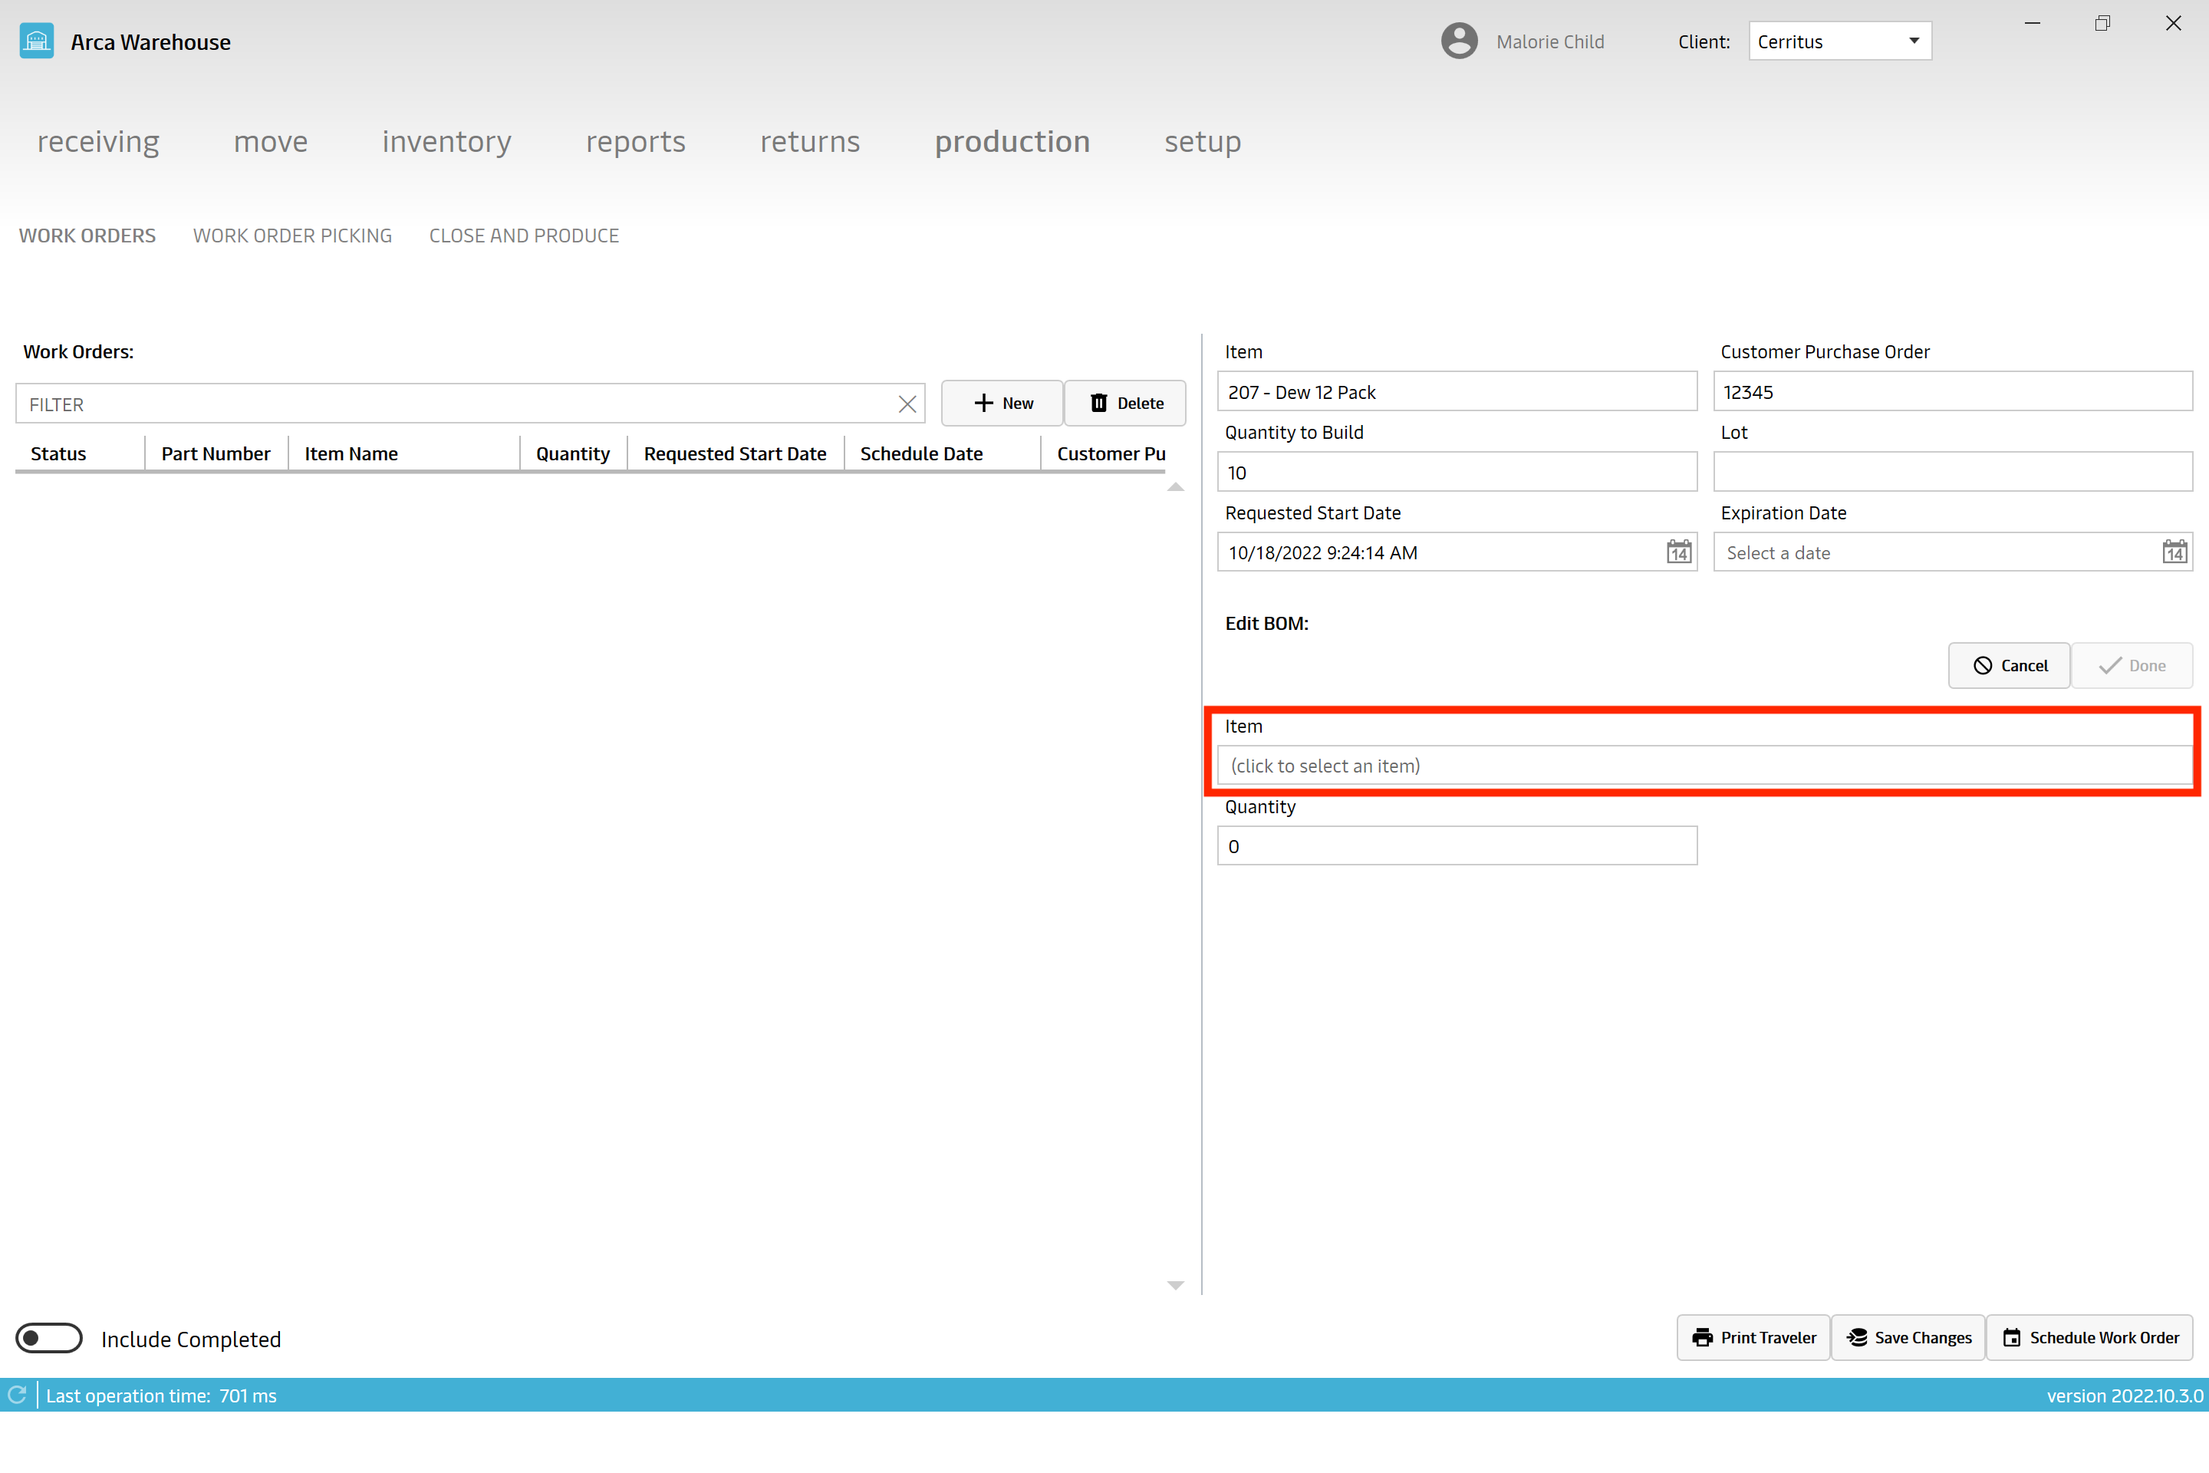Click the Arca Warehouse logo icon
2209x1473 pixels.
point(37,41)
